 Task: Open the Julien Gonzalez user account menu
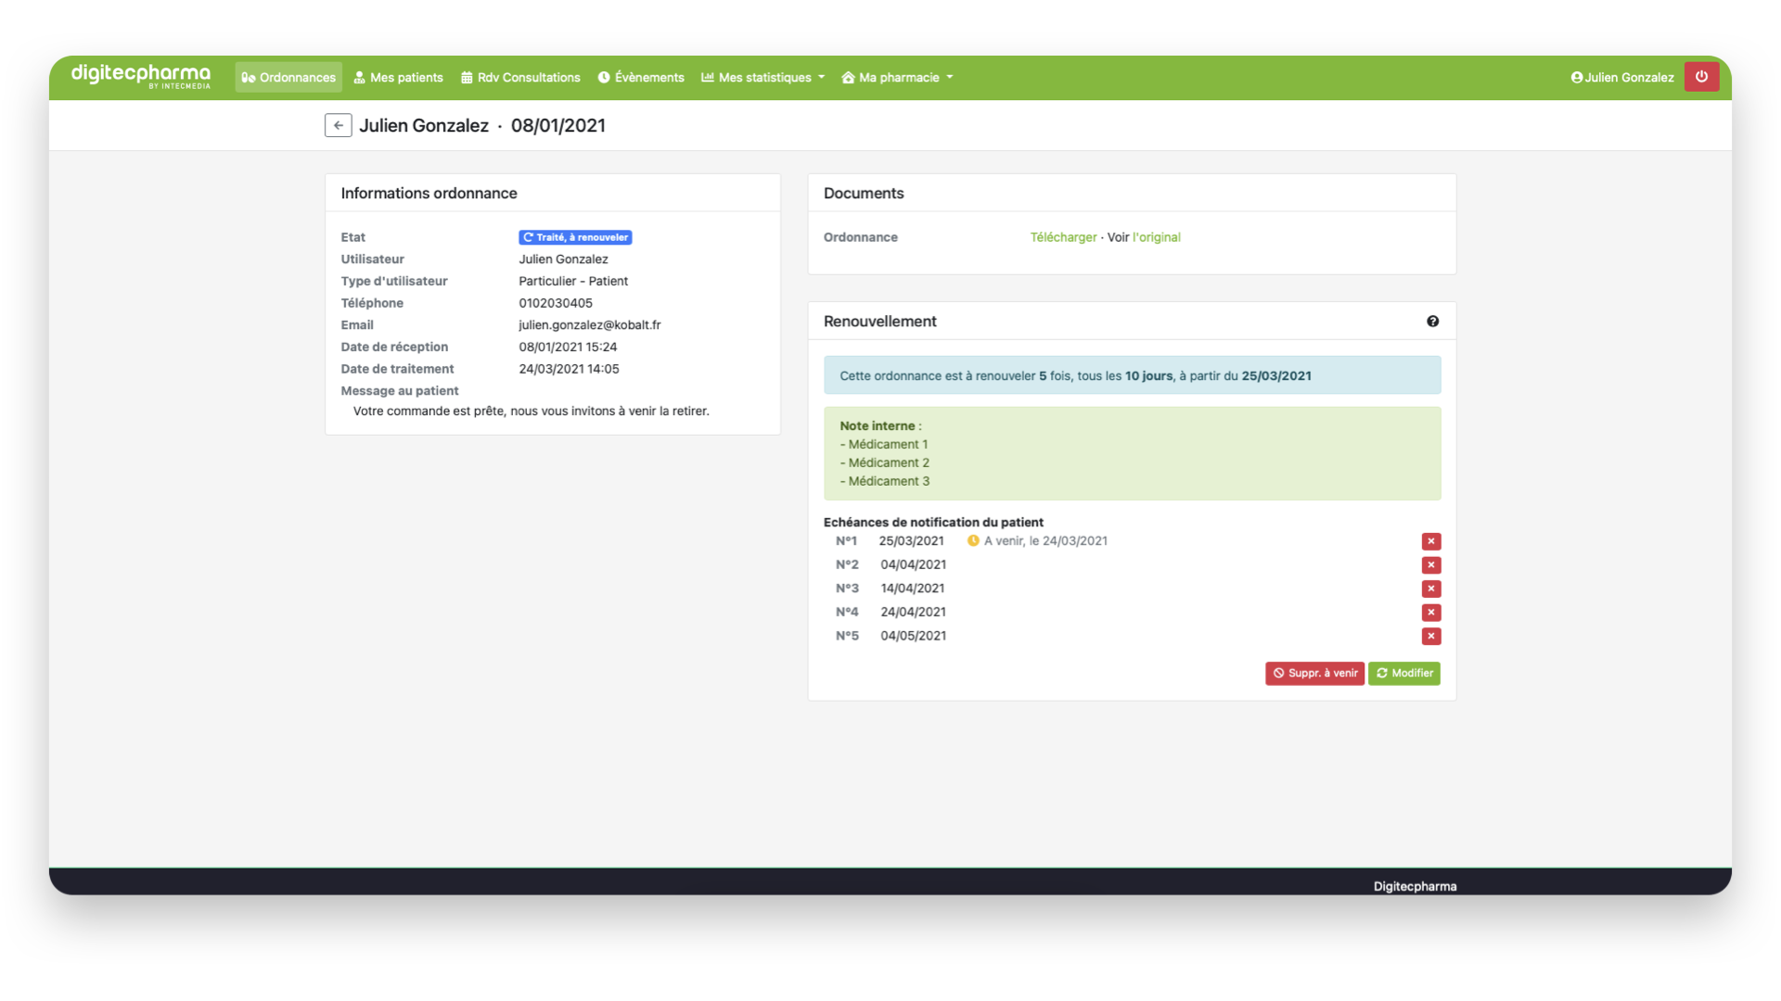point(1621,78)
